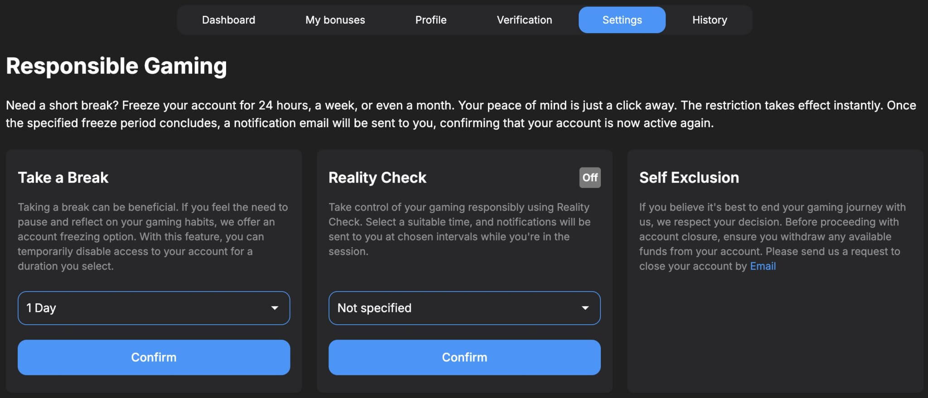The height and width of the screenshot is (398, 928).
Task: Switch to the Dashboard tab
Action: 228,20
